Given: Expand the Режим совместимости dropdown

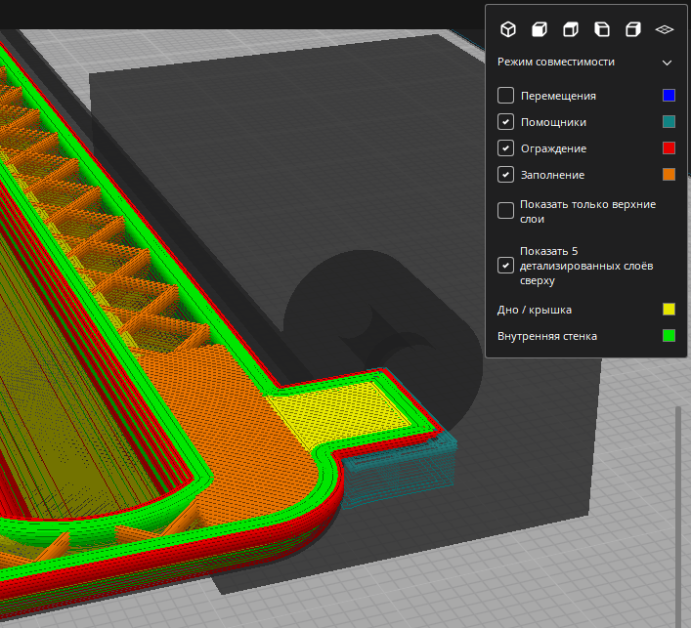Looking at the screenshot, I should pyautogui.click(x=667, y=62).
